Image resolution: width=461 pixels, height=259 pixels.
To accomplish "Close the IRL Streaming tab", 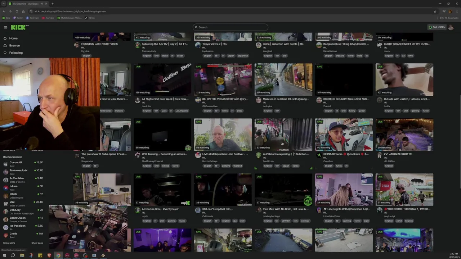I will 46,4.
